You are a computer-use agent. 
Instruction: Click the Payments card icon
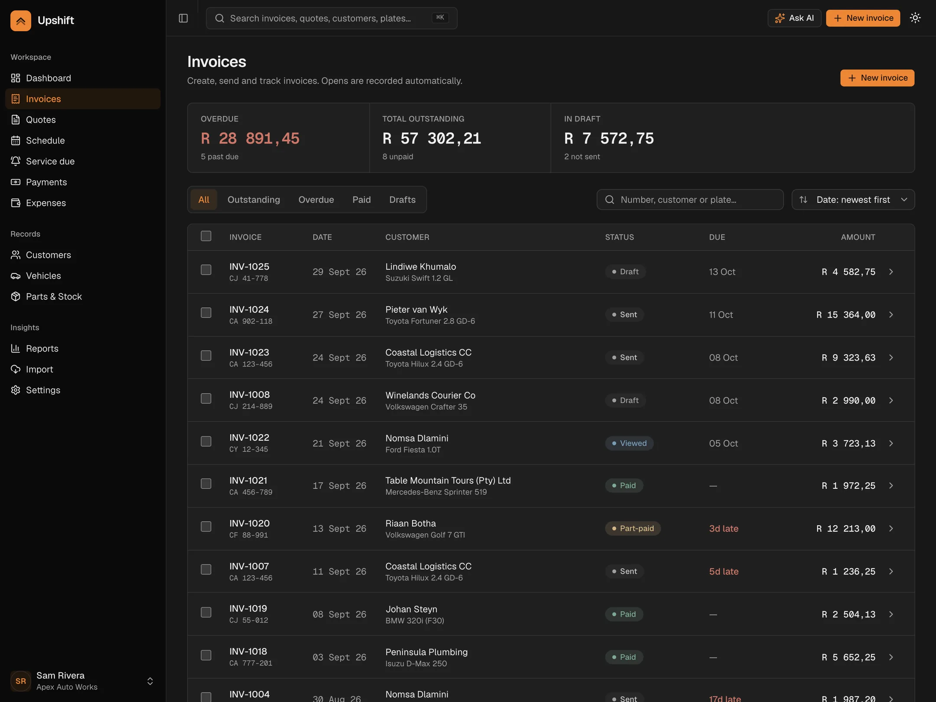(x=16, y=182)
